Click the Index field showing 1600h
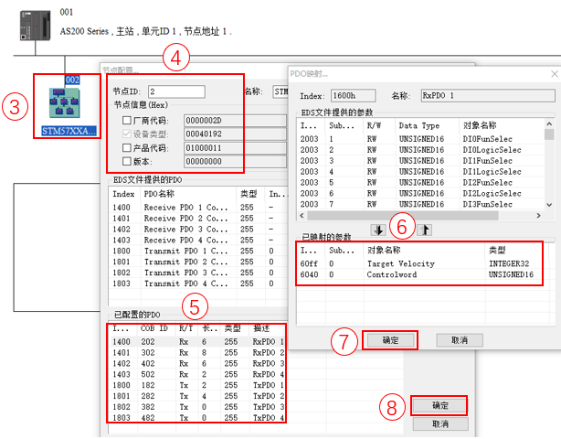 [353, 96]
